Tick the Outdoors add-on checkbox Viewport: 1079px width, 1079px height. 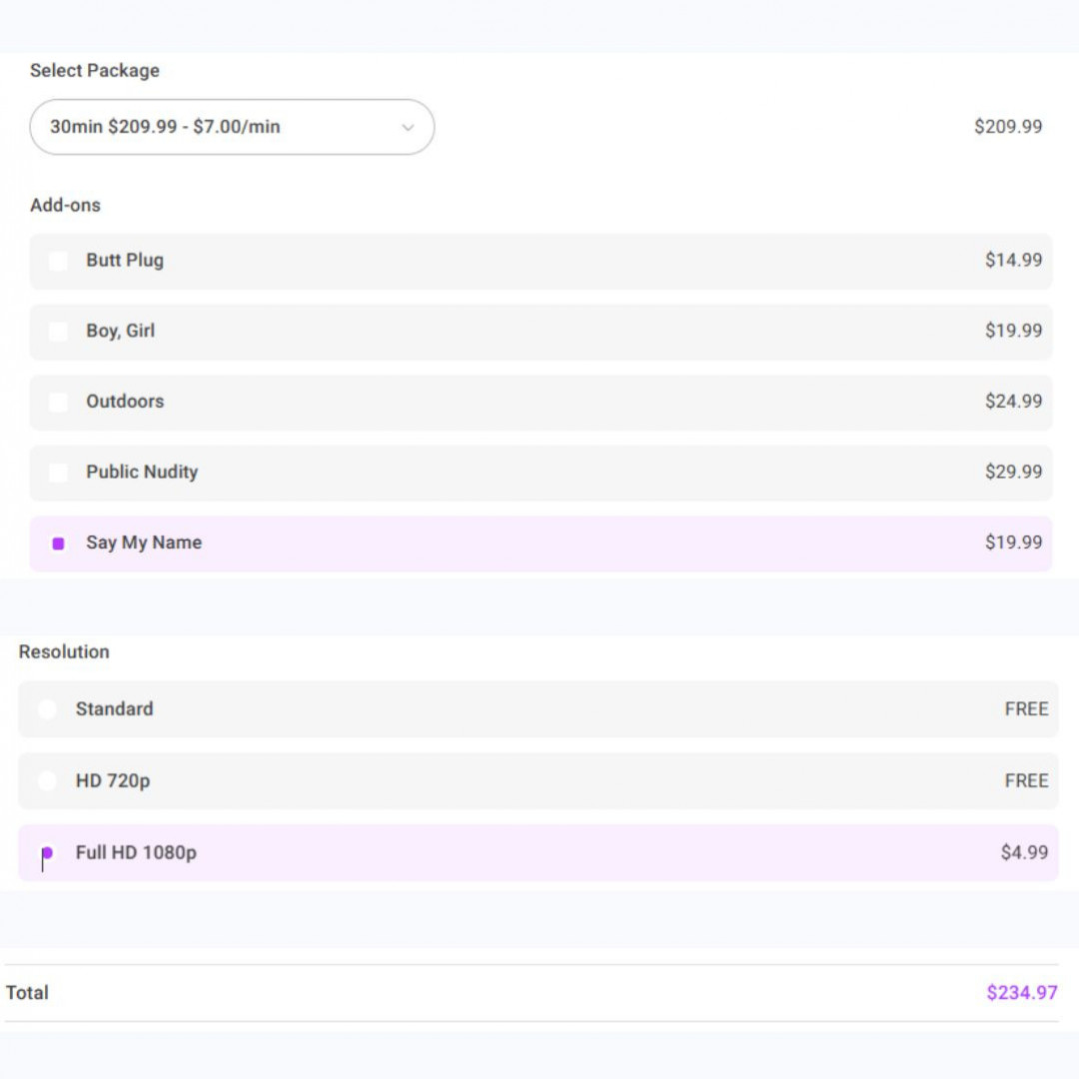coord(58,402)
